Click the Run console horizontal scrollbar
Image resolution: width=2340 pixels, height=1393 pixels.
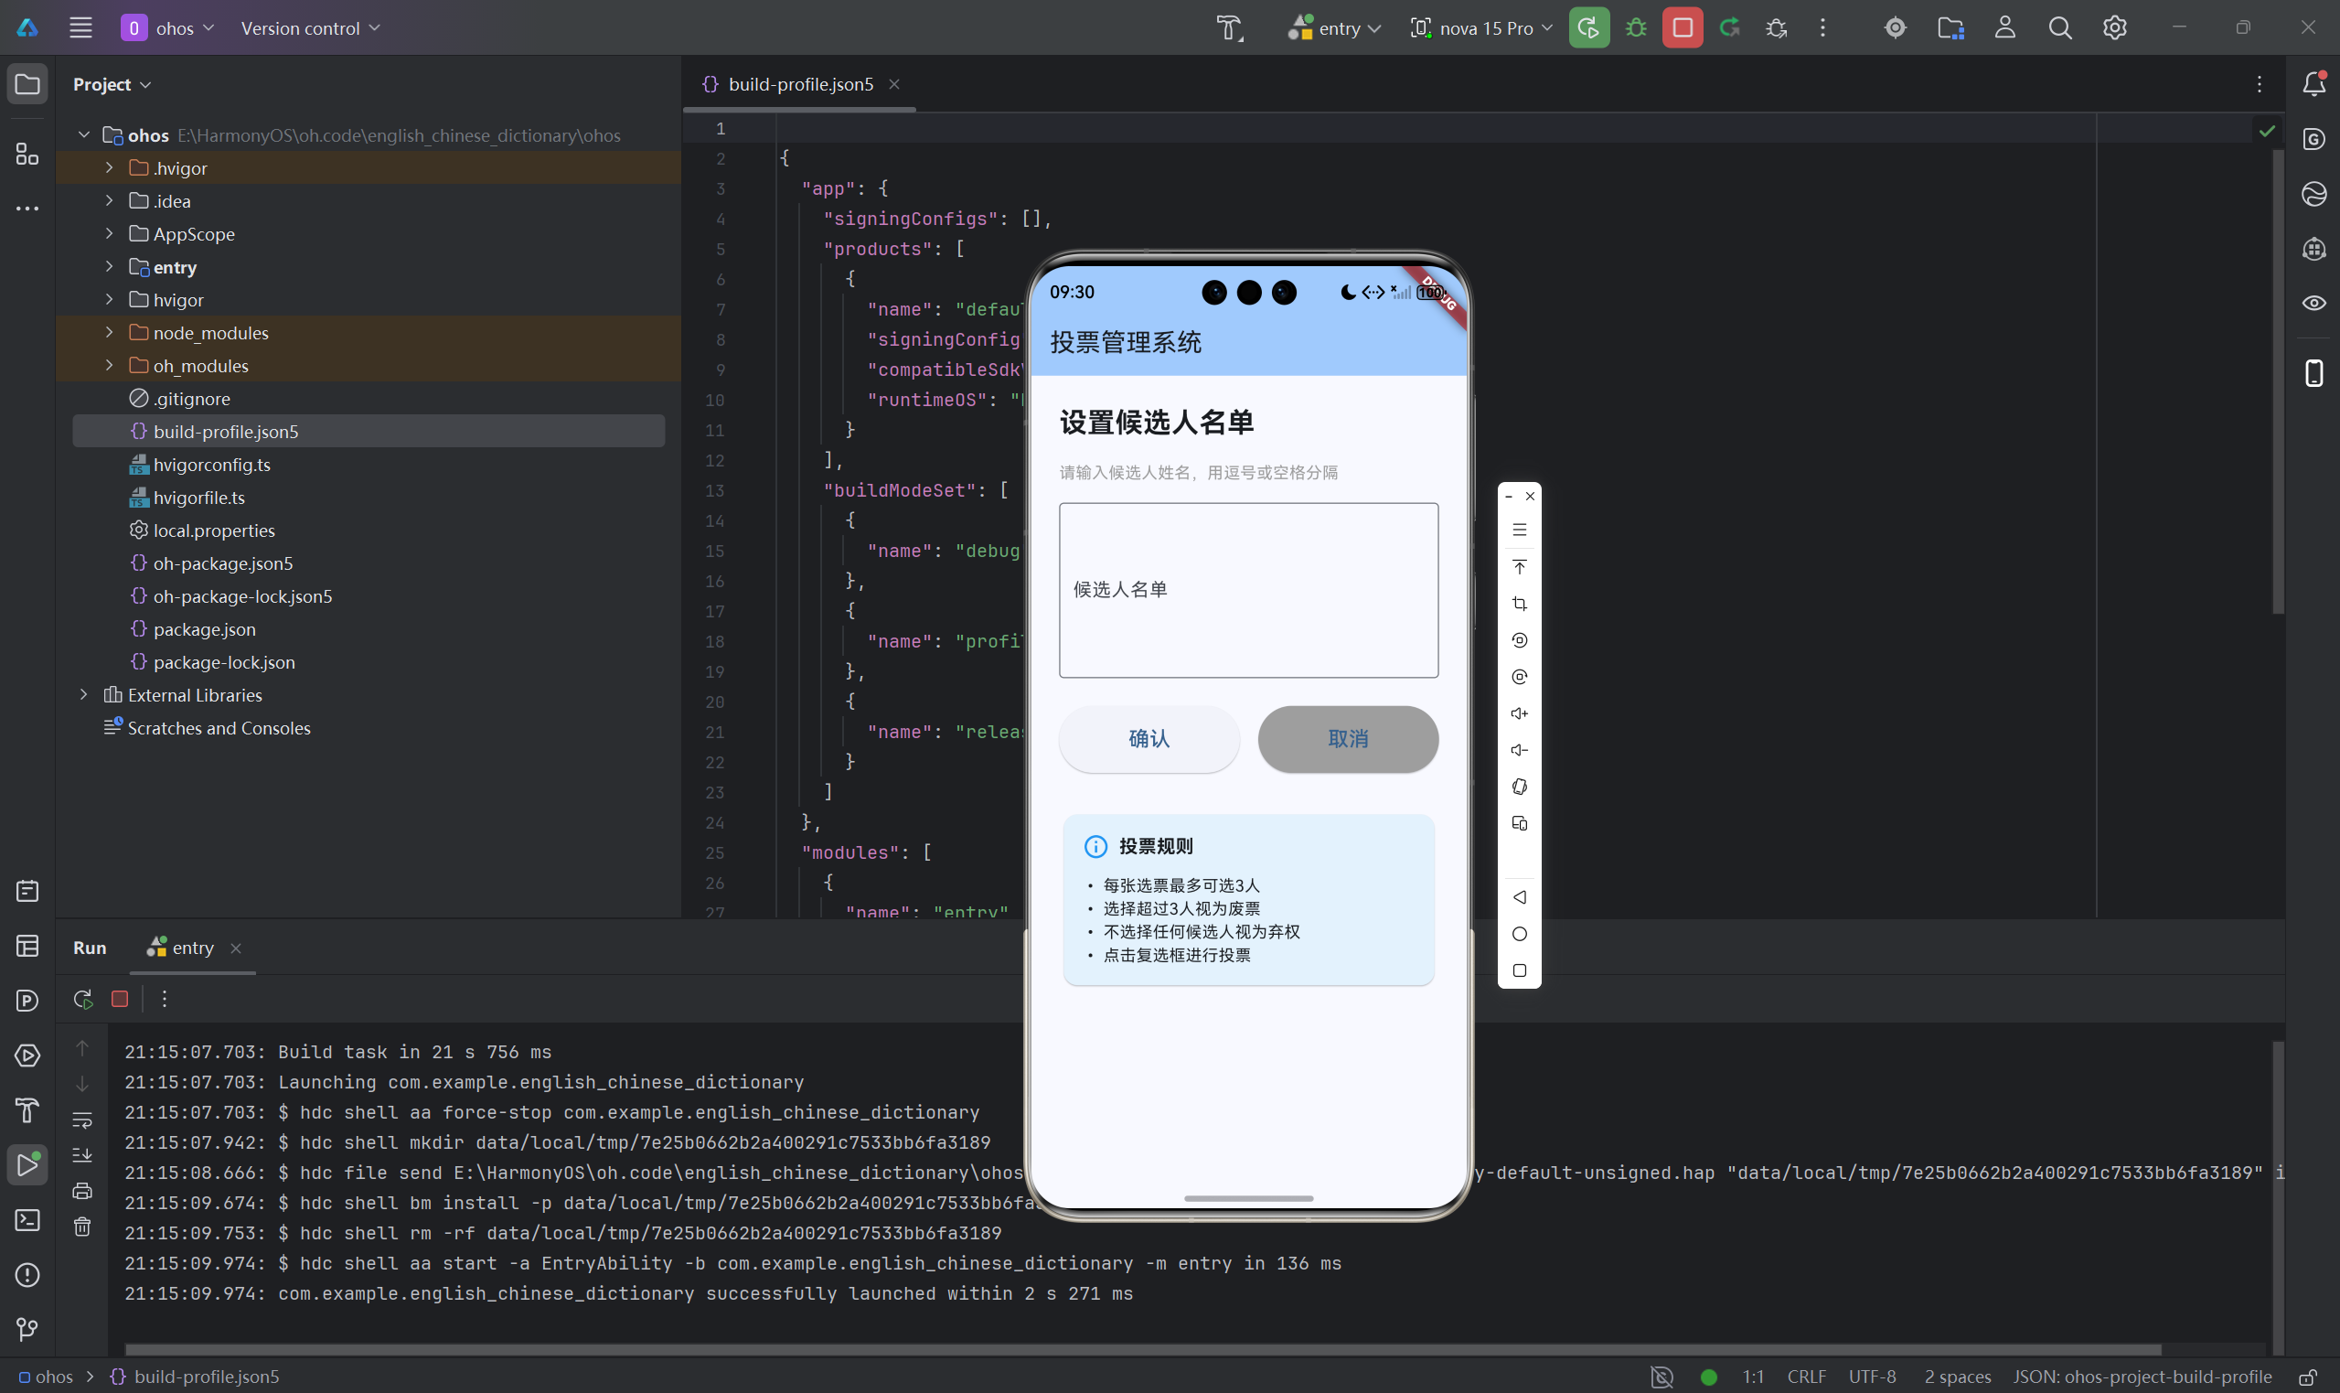(1126, 1349)
